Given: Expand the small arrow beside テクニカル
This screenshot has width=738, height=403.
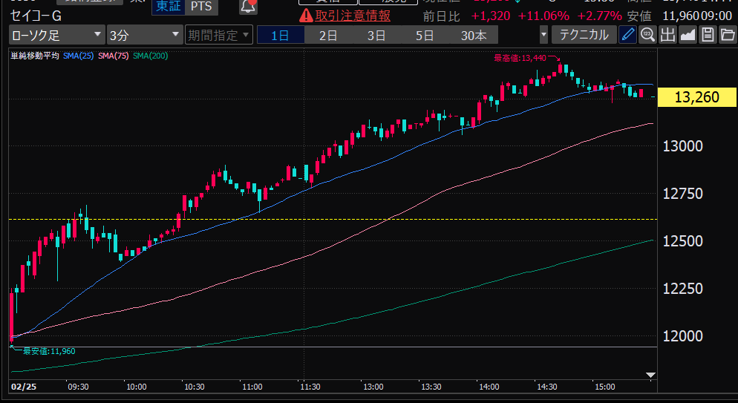Looking at the screenshot, I should pos(544,34).
